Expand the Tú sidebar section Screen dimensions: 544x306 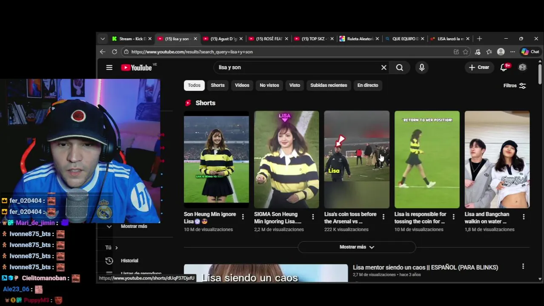click(111, 247)
